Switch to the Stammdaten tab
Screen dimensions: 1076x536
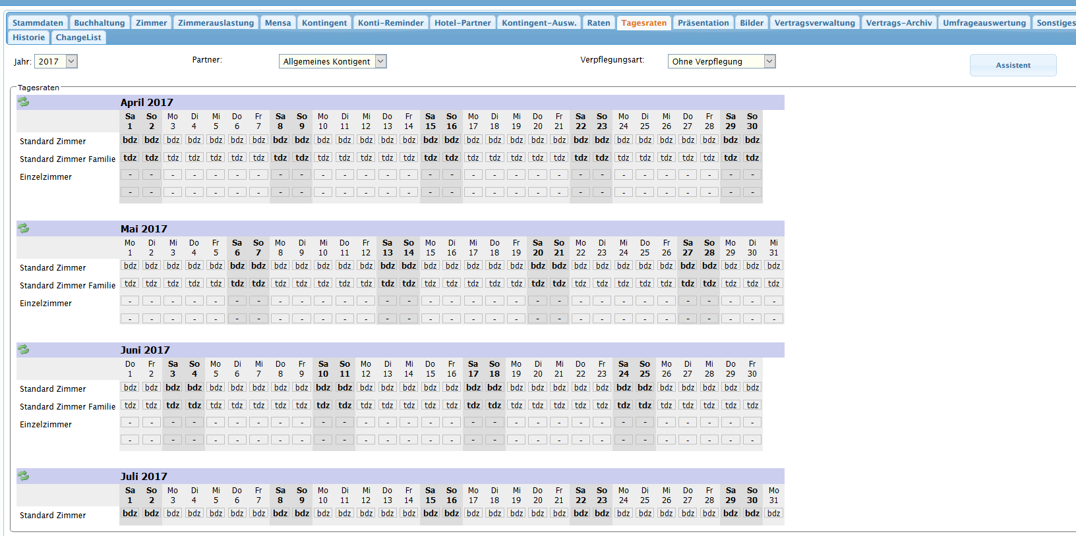pyautogui.click(x=38, y=23)
